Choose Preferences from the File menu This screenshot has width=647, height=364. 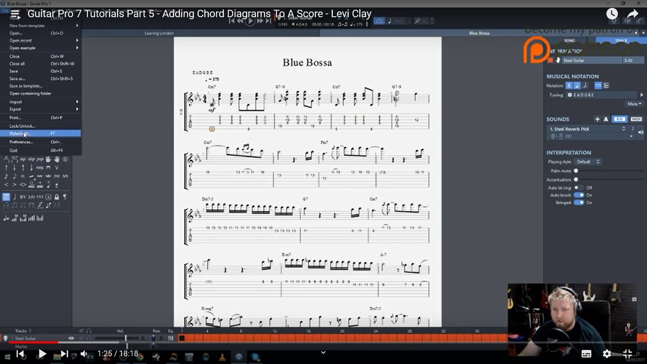pos(40,142)
